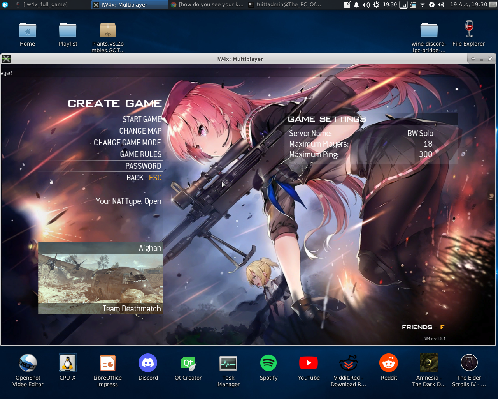Screen dimensions: 498x399
Task: Open the application menu icon in top panel
Action: (x=5, y=5)
